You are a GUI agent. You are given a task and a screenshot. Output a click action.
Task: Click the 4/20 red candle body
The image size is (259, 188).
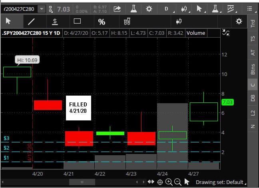48,105
